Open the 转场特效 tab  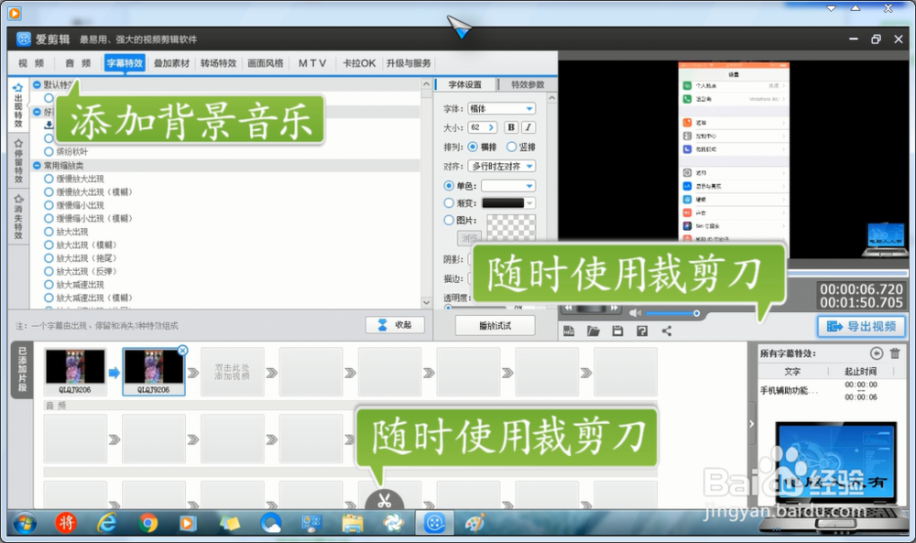tap(219, 63)
